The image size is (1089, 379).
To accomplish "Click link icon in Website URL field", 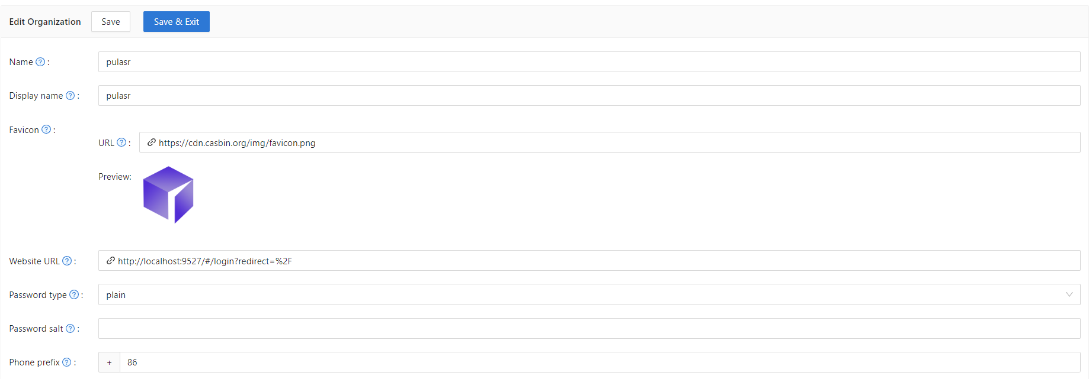I will 111,261.
